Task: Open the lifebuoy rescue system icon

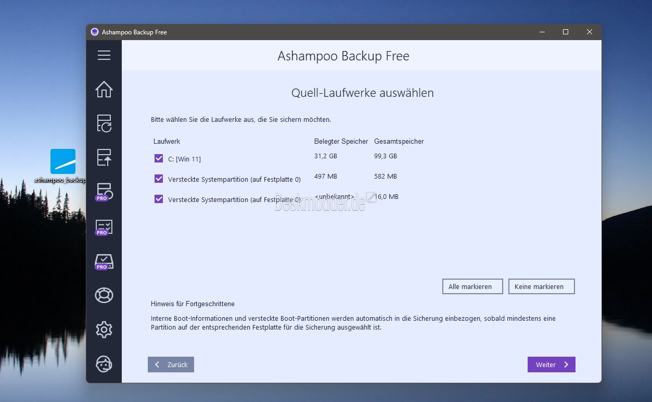Action: (x=104, y=295)
